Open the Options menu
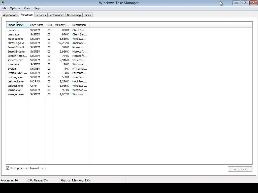Viewport: 258px width, 193px height. pyautogui.click(x=15, y=8)
